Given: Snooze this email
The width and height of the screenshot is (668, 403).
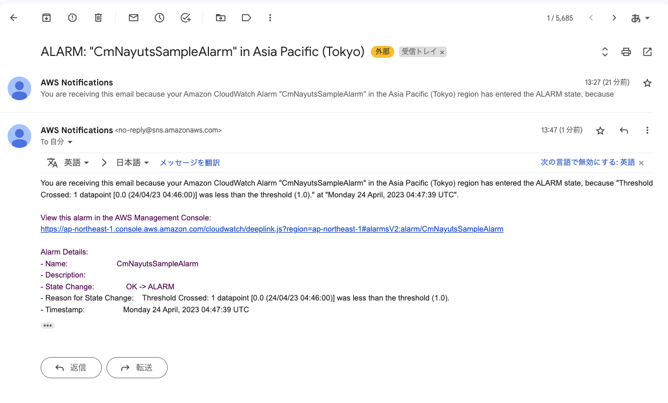Looking at the screenshot, I should point(159,18).
